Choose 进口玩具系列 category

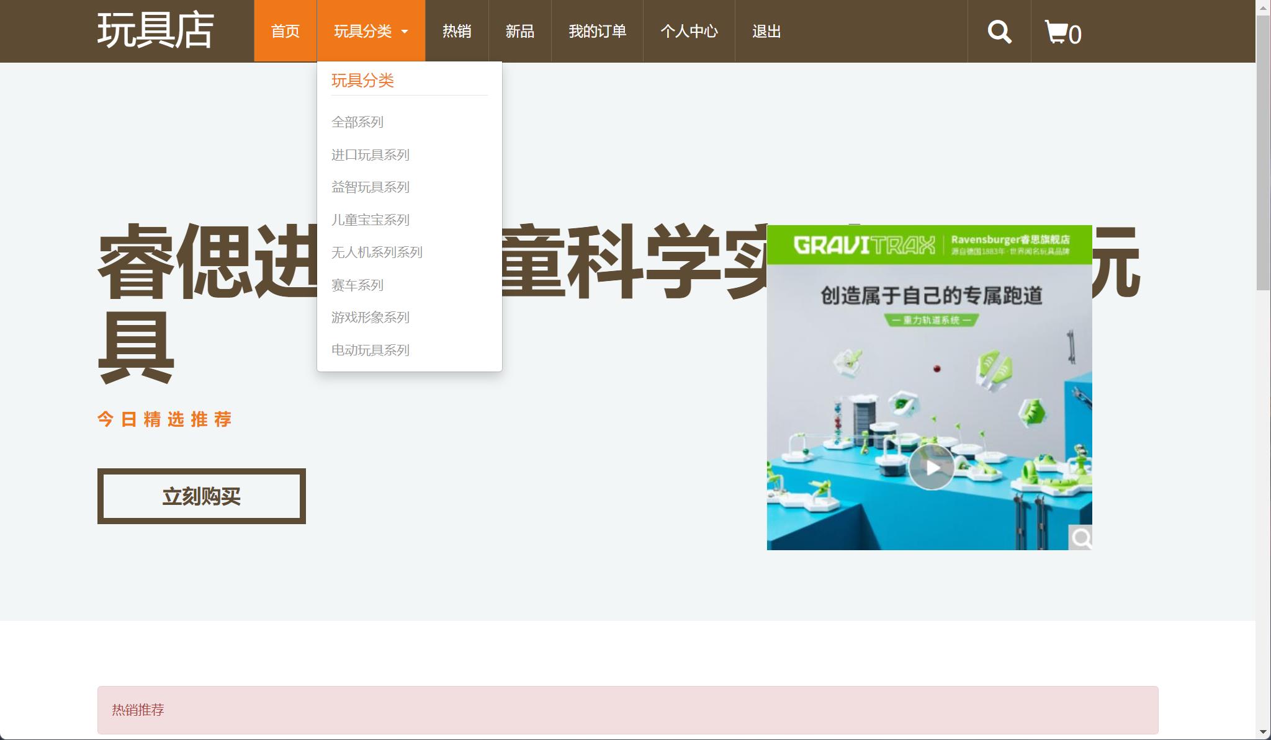pos(371,154)
